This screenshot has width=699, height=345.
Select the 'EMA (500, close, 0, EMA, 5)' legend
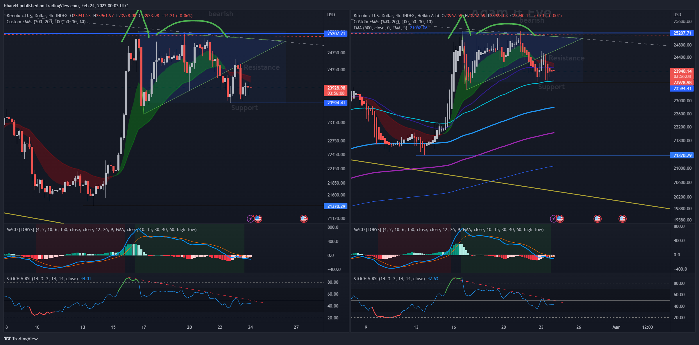(x=380, y=28)
